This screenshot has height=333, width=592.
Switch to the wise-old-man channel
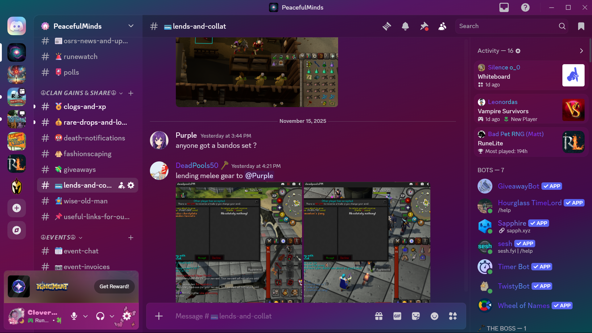(x=85, y=201)
